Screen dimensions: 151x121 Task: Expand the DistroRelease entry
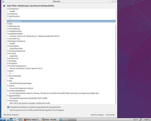point(8,29)
